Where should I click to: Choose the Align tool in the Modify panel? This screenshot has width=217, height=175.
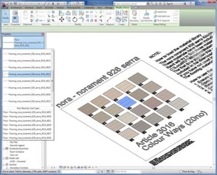tap(62, 13)
